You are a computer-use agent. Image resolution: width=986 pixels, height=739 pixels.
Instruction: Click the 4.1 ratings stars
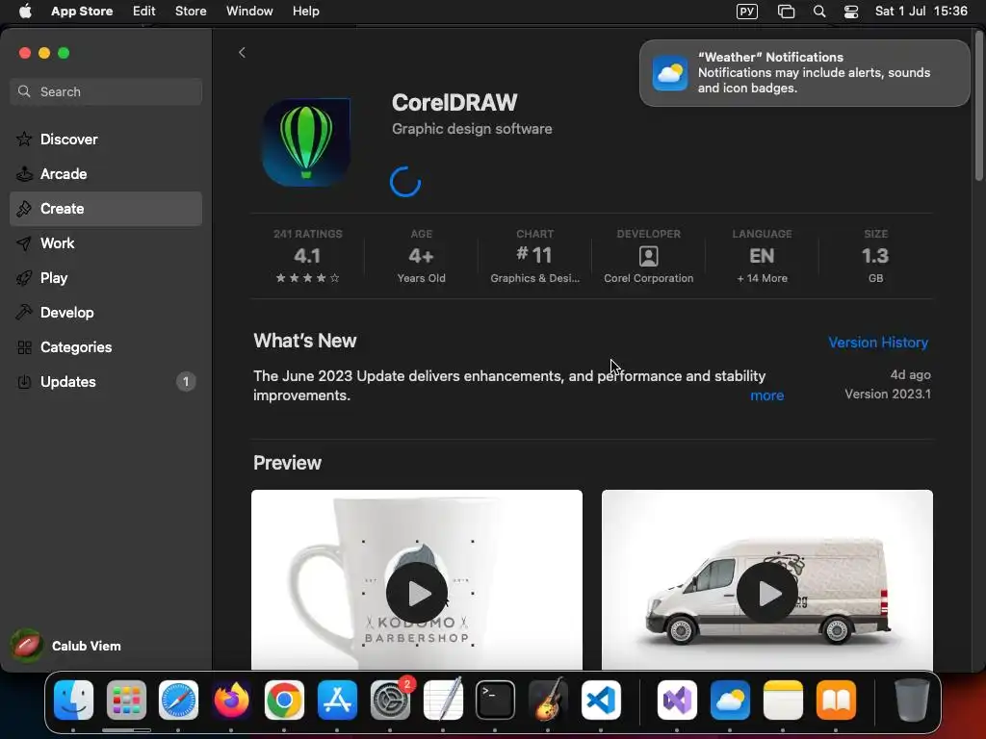click(x=307, y=278)
